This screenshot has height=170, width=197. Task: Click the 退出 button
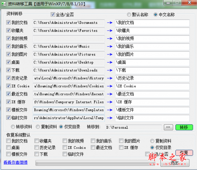[x=175, y=163]
